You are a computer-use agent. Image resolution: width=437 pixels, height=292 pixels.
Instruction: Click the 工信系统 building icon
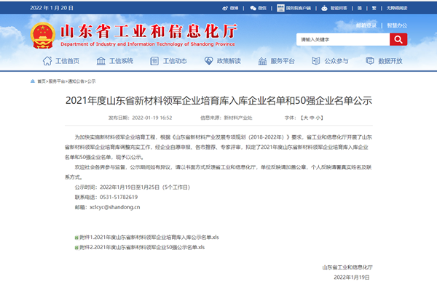pyautogui.click(x=102, y=61)
